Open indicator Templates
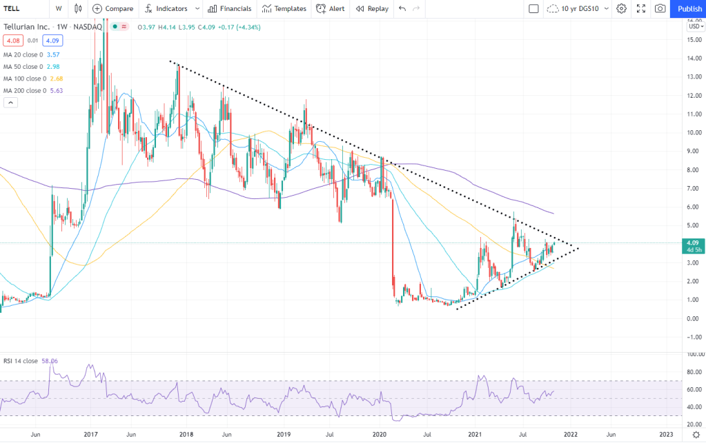 point(284,9)
